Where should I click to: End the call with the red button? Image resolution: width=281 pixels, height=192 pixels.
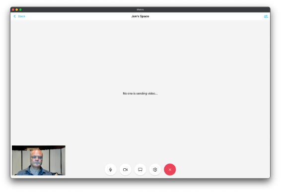coord(170,170)
